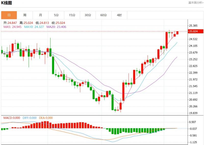The image size is (204, 145).
Task: Select the 30分 interval tab
Action: pyautogui.click(x=88, y=15)
